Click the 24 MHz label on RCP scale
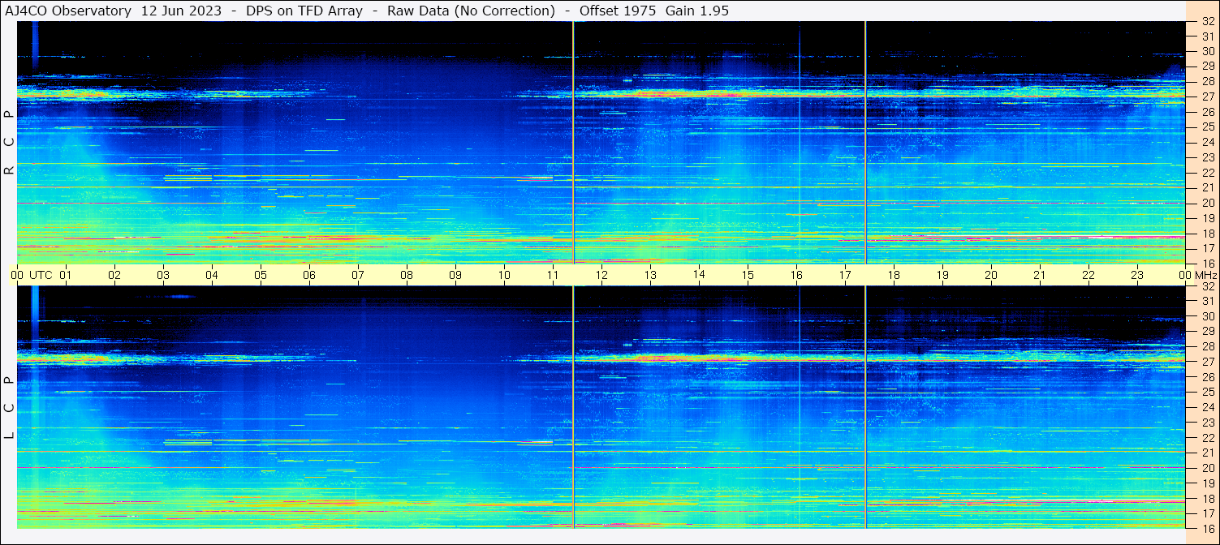The height and width of the screenshot is (545, 1220). [x=1207, y=143]
